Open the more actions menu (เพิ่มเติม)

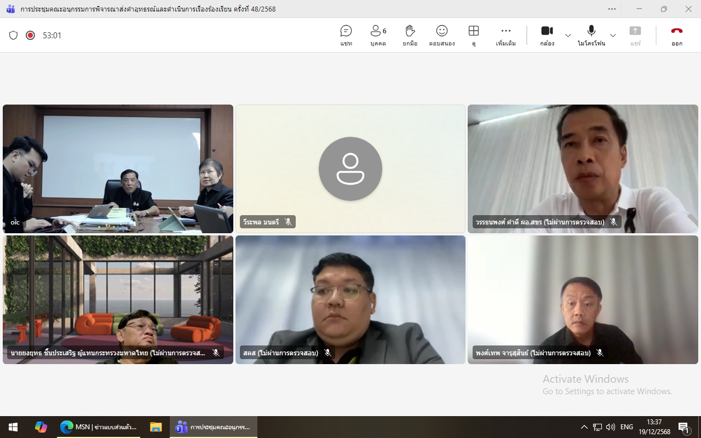point(505,36)
